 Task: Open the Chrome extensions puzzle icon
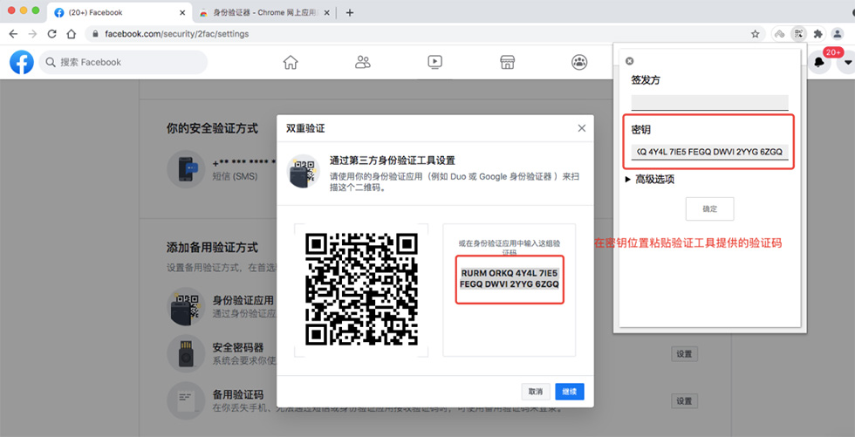[817, 34]
